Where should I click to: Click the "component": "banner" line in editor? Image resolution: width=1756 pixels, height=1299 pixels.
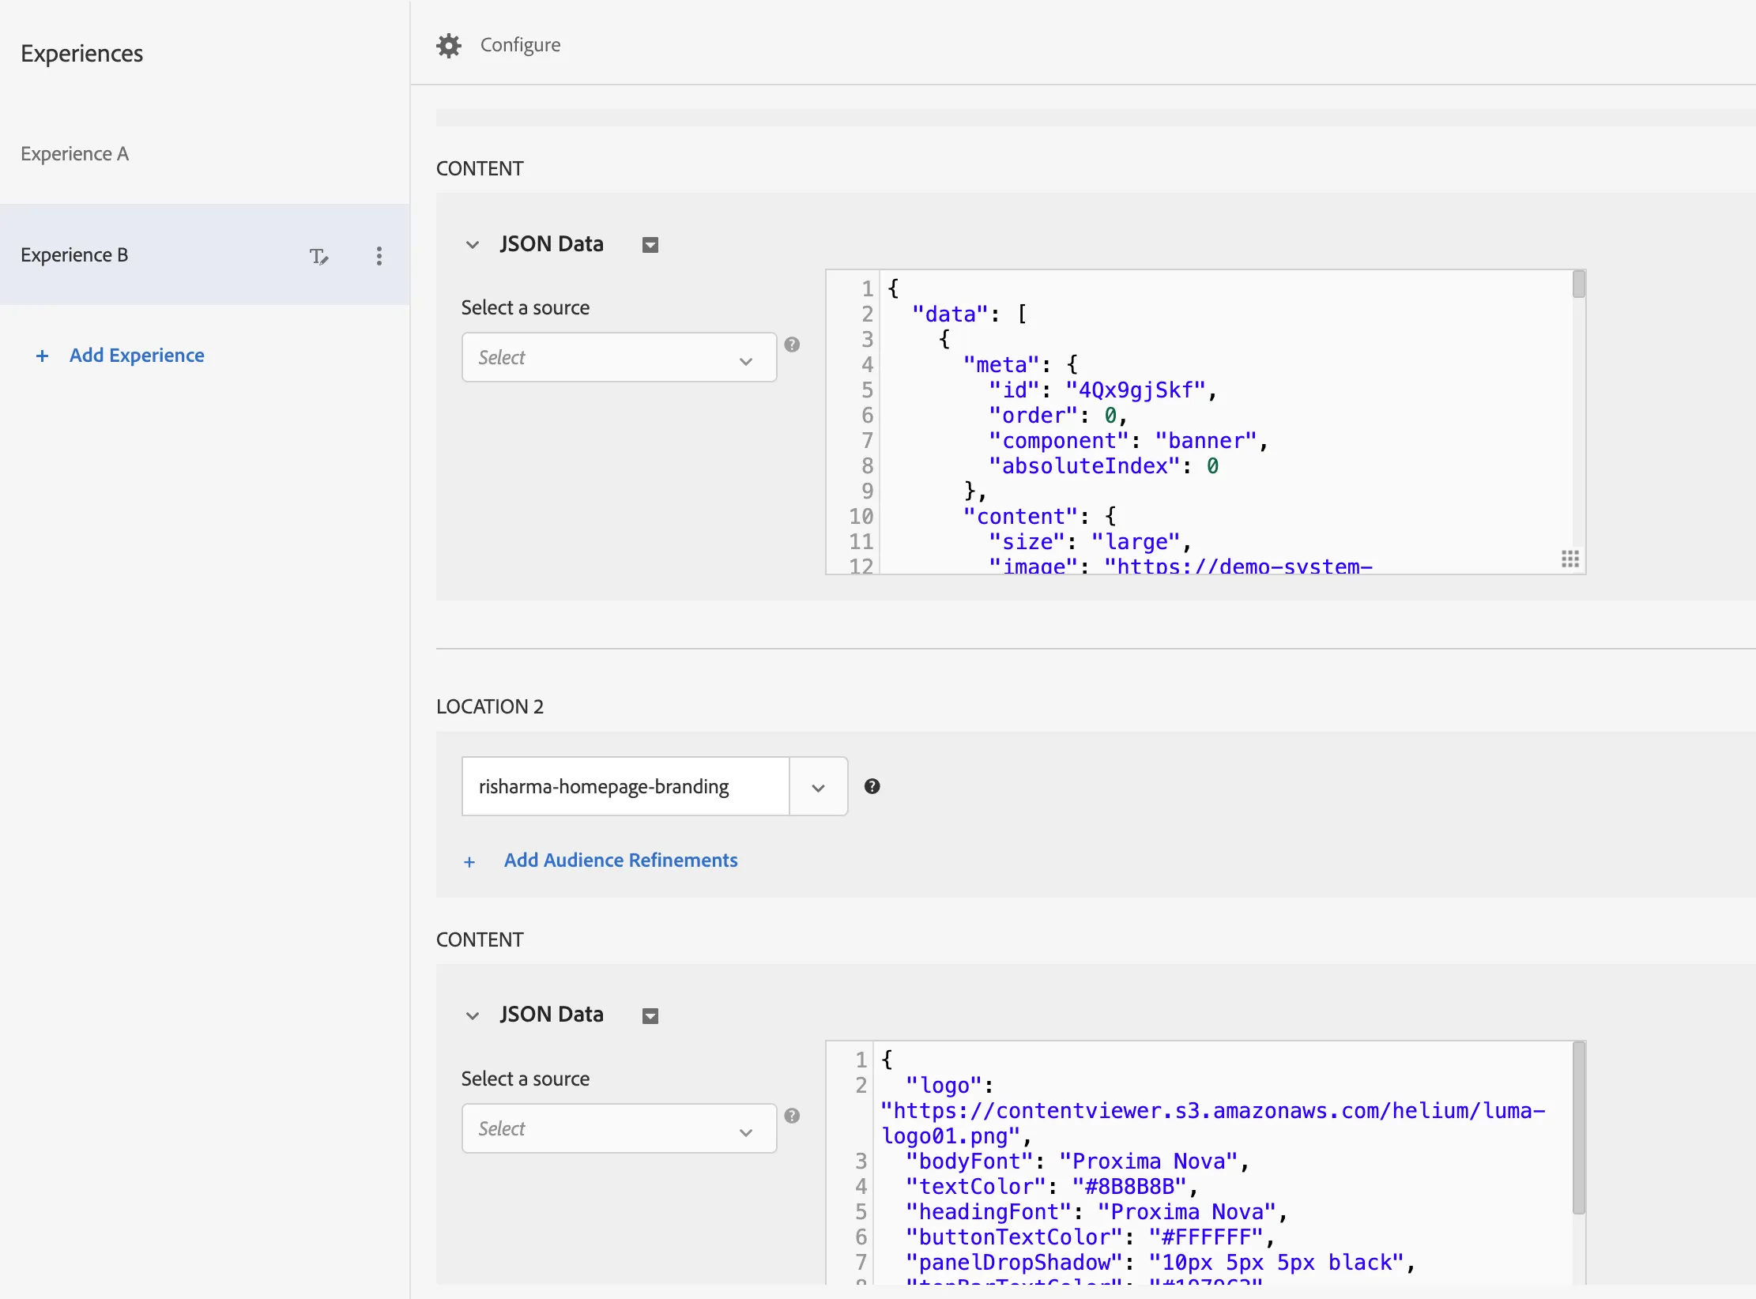click(x=1129, y=441)
